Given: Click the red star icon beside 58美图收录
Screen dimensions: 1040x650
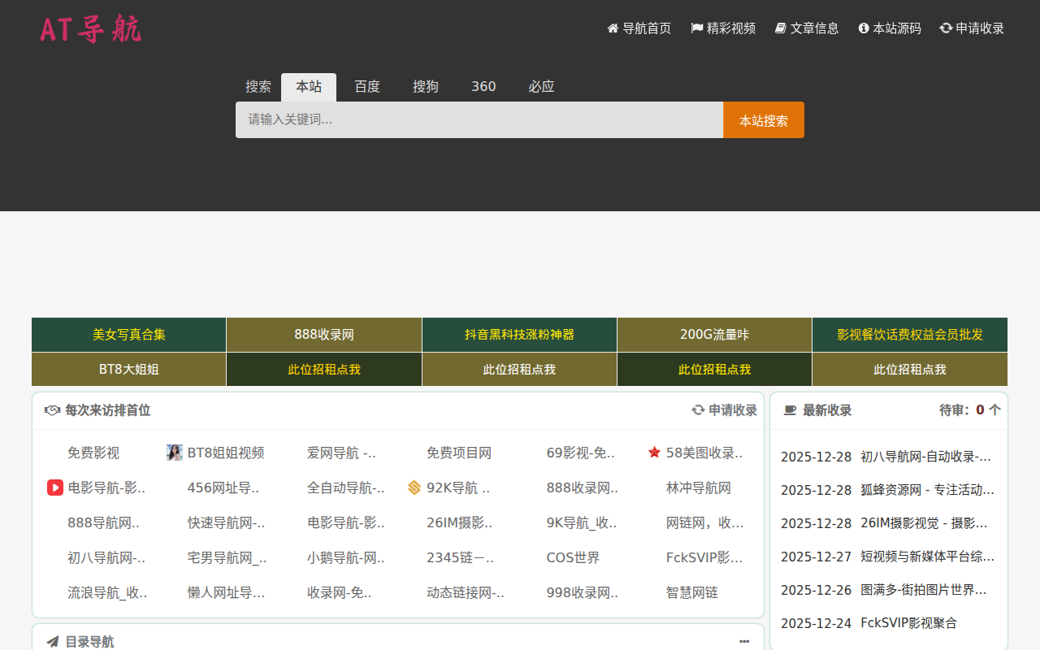Looking at the screenshot, I should click(655, 453).
